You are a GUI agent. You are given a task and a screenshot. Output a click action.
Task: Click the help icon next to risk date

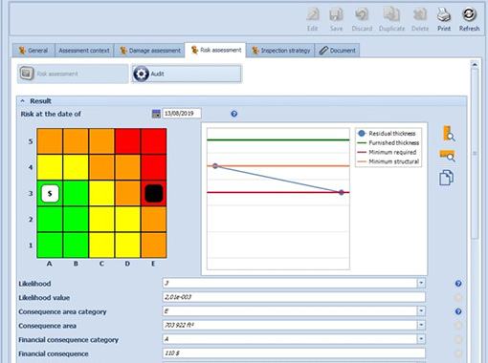[x=234, y=114]
